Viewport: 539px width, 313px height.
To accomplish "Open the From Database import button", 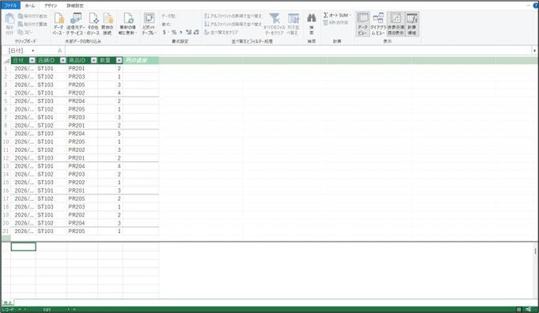I will [59, 24].
